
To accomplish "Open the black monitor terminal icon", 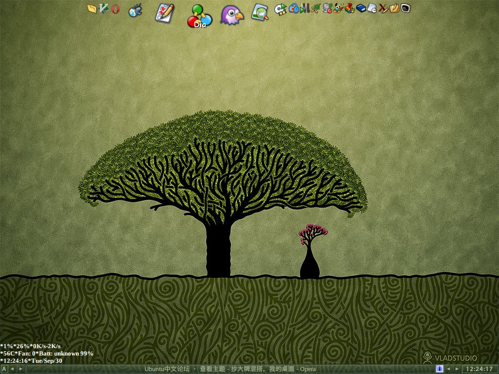I will (x=406, y=8).
